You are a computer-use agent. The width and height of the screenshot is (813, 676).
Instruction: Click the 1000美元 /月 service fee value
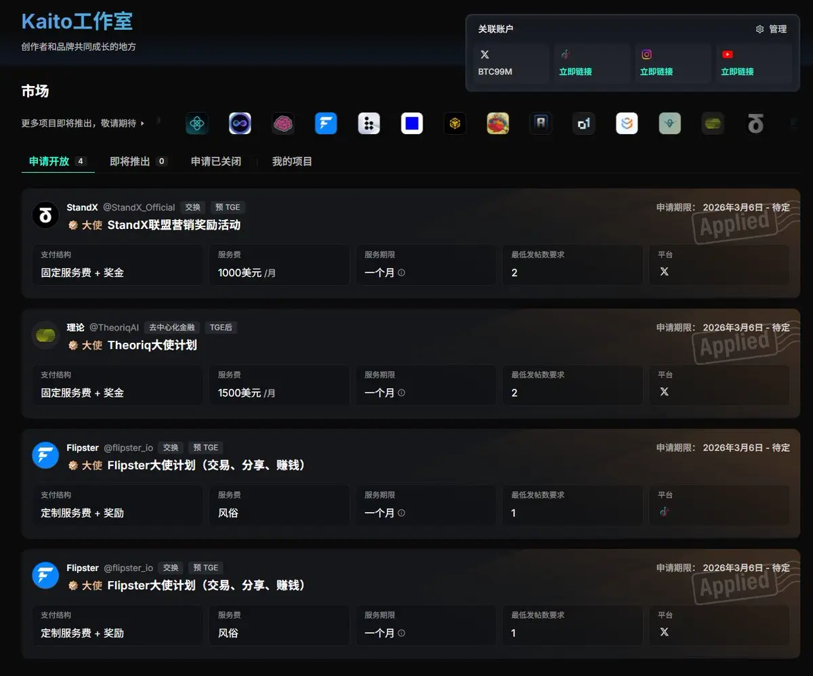coord(247,273)
